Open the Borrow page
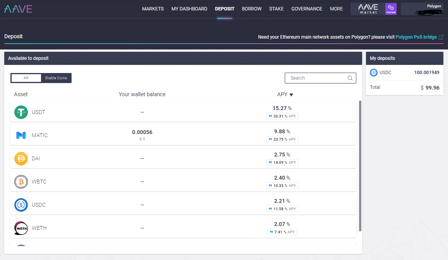The width and height of the screenshot is (448, 260). pos(251,9)
